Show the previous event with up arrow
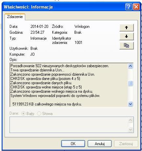Viewport: 142px width, 151px height. [127, 28]
